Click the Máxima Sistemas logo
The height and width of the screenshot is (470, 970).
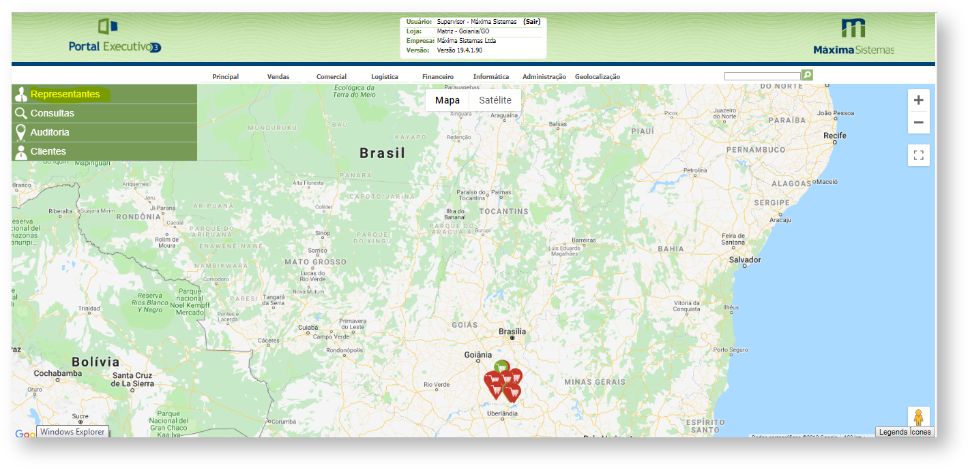(853, 37)
